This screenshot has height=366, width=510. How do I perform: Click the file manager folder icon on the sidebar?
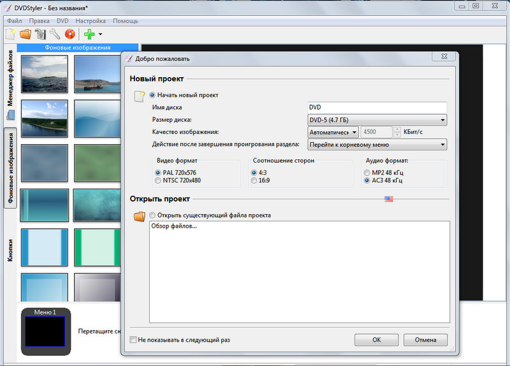tap(11, 115)
